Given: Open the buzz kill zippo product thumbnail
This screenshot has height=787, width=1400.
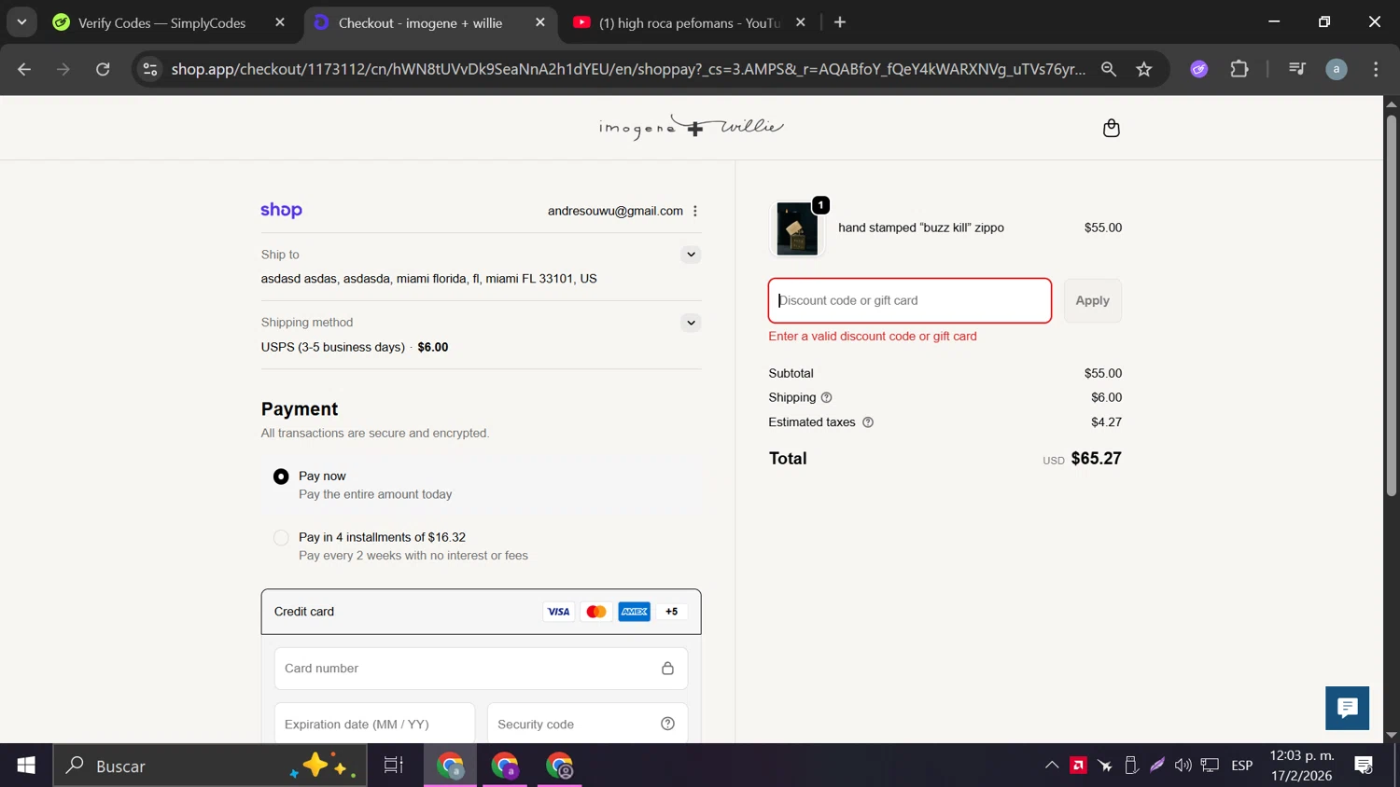Looking at the screenshot, I should pos(797,228).
